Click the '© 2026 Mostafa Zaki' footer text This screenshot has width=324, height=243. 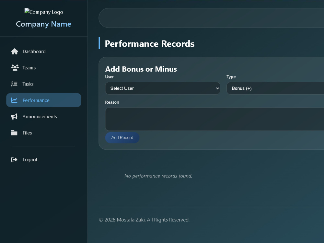pyautogui.click(x=144, y=220)
